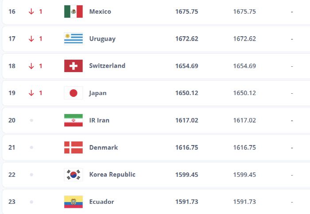Click the IR Iran flag icon
The width and height of the screenshot is (310, 214).
click(74, 120)
